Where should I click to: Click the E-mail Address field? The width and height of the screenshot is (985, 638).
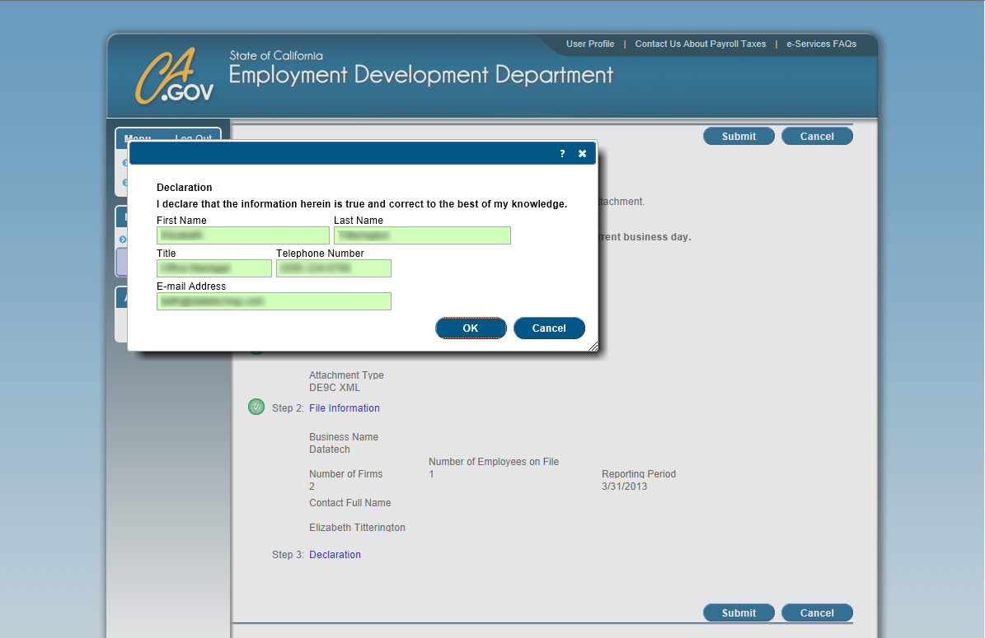click(274, 301)
